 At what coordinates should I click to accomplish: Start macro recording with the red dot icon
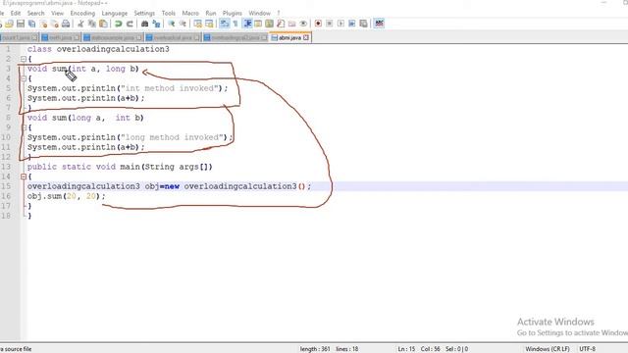tap(318, 24)
